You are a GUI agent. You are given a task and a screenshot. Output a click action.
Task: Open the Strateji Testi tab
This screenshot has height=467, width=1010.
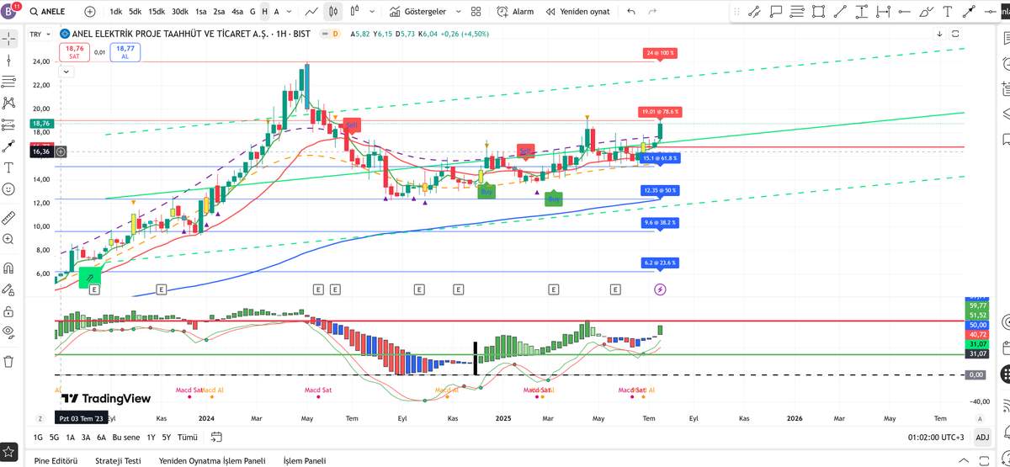tap(118, 460)
